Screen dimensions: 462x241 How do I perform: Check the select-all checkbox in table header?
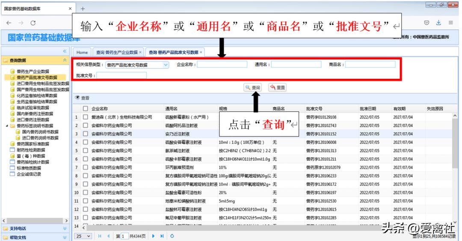pyautogui.click(x=85, y=109)
